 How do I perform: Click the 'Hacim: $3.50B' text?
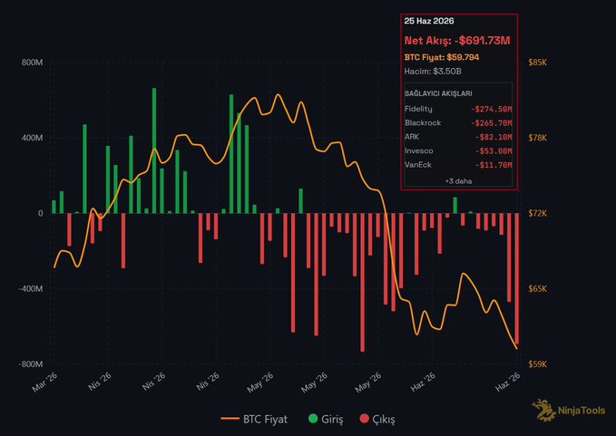click(433, 72)
